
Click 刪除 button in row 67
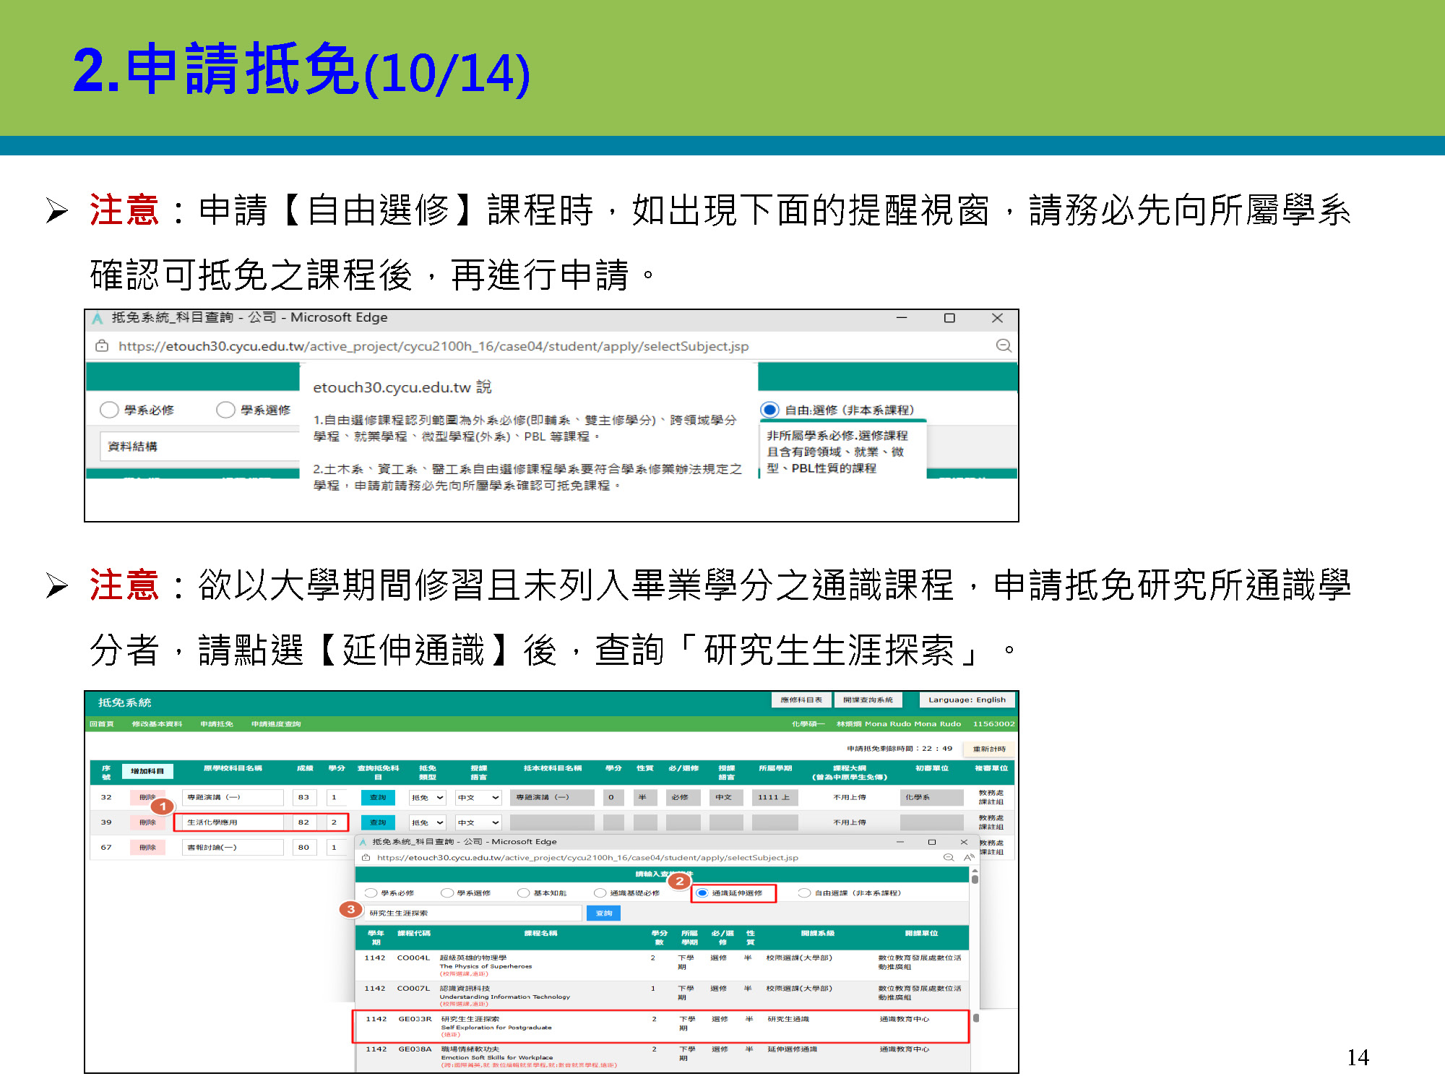(x=147, y=848)
